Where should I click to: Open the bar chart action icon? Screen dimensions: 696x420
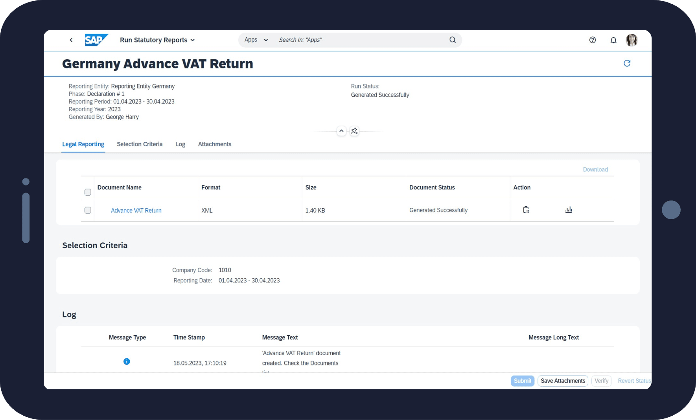tap(569, 210)
